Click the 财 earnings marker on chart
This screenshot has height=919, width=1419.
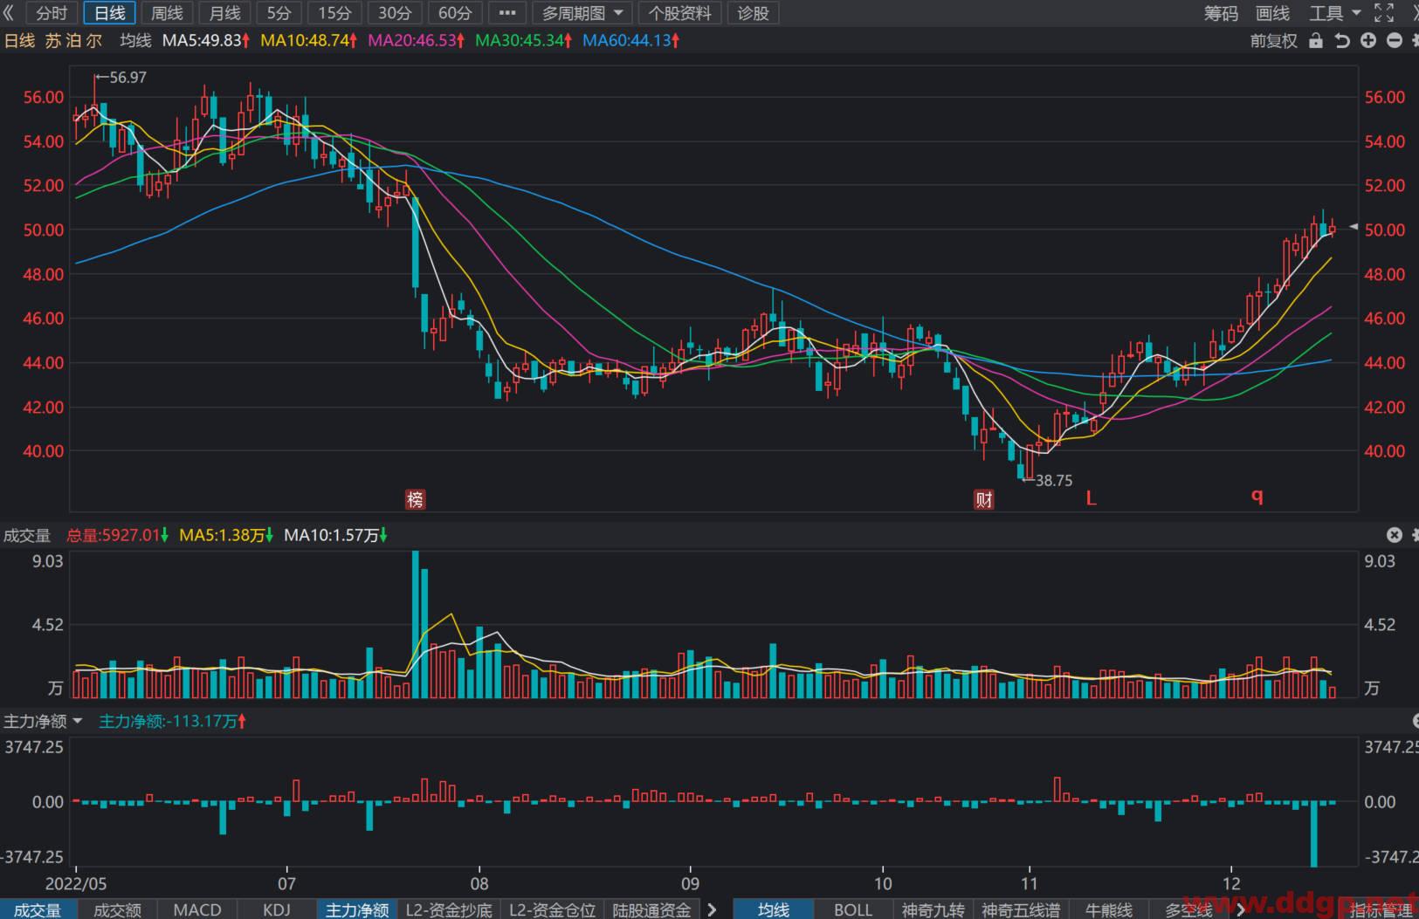coord(984,499)
